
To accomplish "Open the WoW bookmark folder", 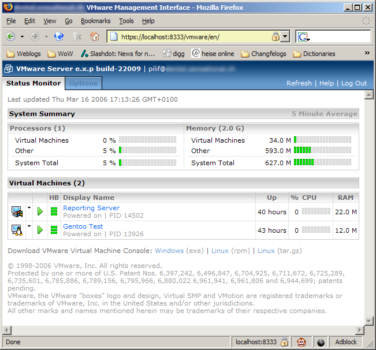I will click(x=60, y=54).
